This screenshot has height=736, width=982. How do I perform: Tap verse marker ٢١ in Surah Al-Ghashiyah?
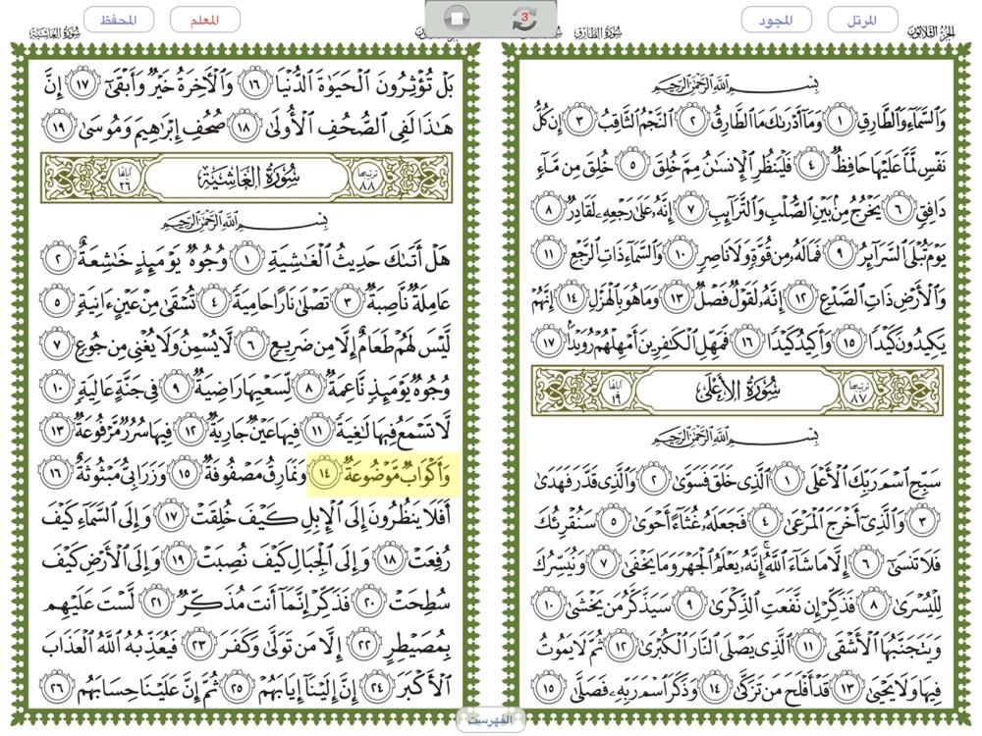click(x=156, y=604)
